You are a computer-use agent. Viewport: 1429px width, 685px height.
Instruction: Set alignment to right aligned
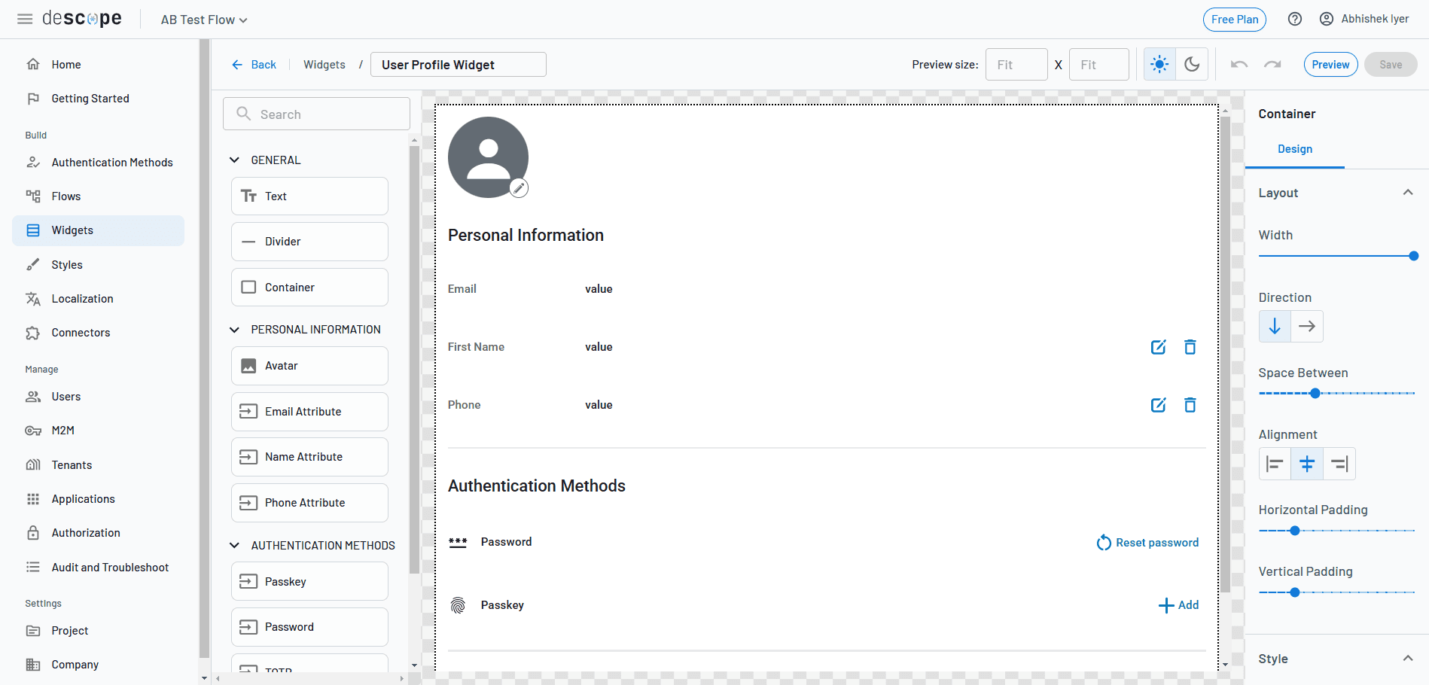(x=1339, y=464)
